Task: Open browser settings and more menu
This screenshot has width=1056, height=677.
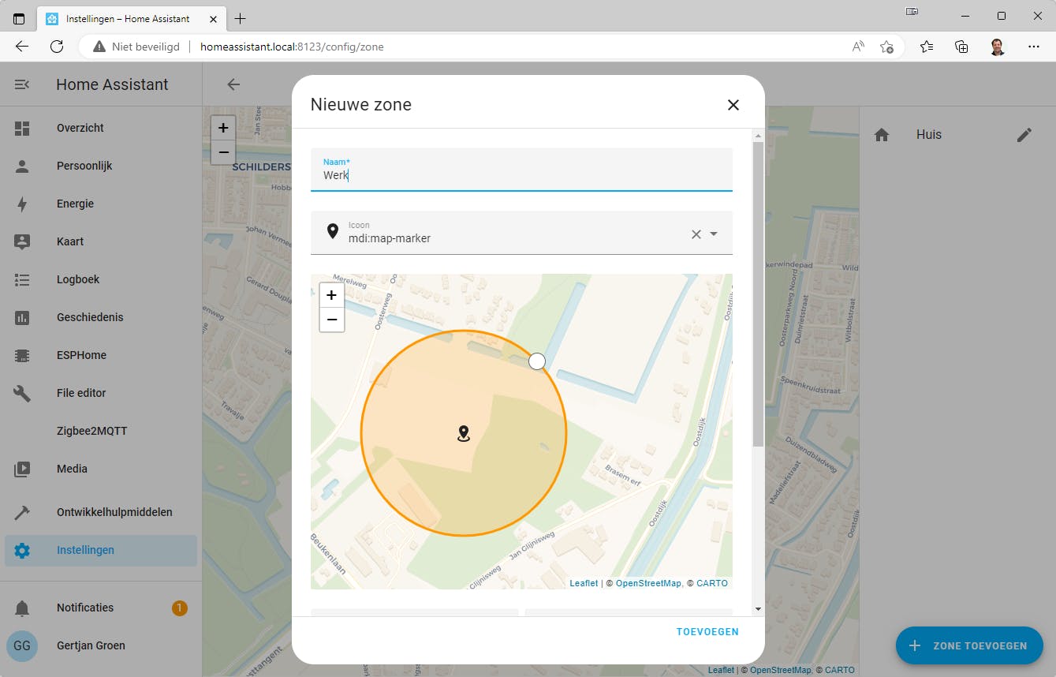Action: click(1033, 47)
